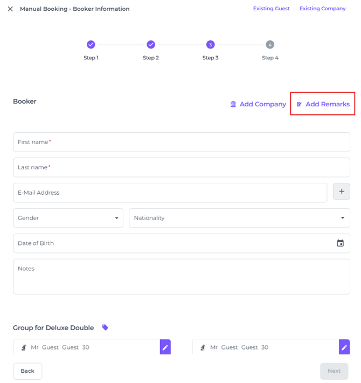This screenshot has width=361, height=383.
Task: Close the Manual Booking dialog
Action: pyautogui.click(x=10, y=9)
